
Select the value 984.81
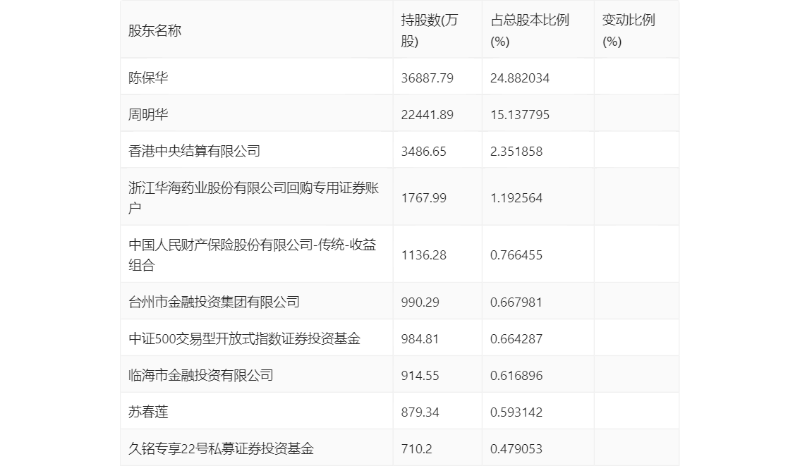[420, 339]
